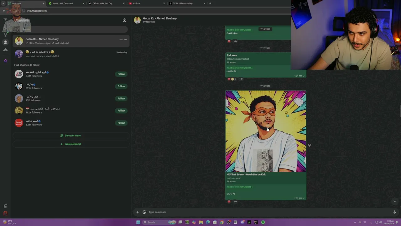Open the emoji picker in update box
Image resolution: width=401 pixels, height=226 pixels.
point(144,212)
